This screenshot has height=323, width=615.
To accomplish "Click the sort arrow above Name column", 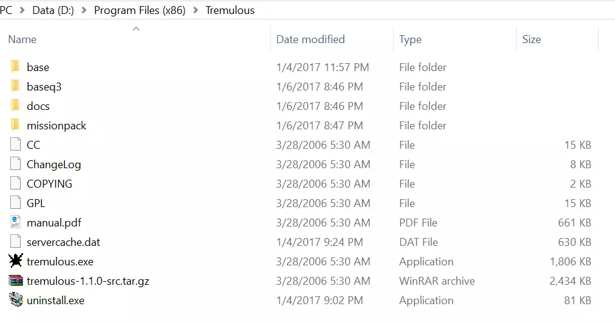I will [x=136, y=28].
